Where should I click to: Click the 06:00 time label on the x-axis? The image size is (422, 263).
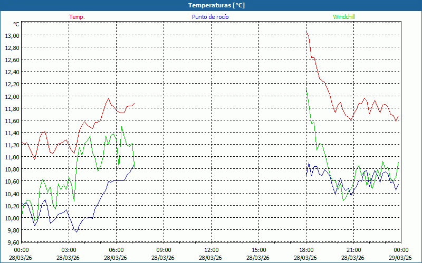point(116,250)
